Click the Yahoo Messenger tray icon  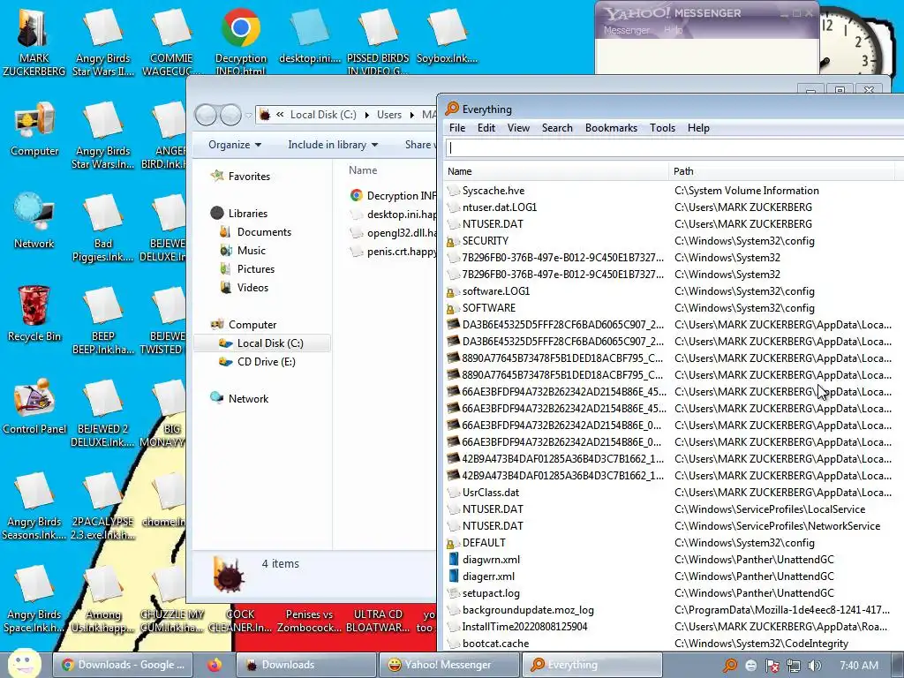point(750,666)
